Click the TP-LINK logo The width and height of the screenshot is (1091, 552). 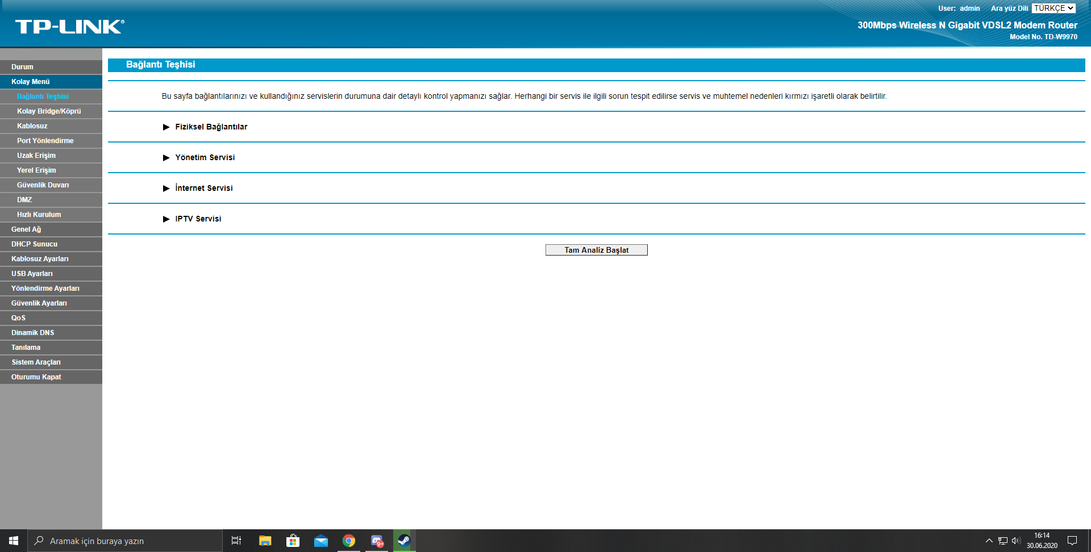point(70,27)
